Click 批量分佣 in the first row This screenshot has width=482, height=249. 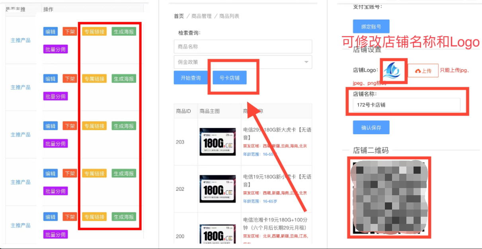(x=56, y=49)
